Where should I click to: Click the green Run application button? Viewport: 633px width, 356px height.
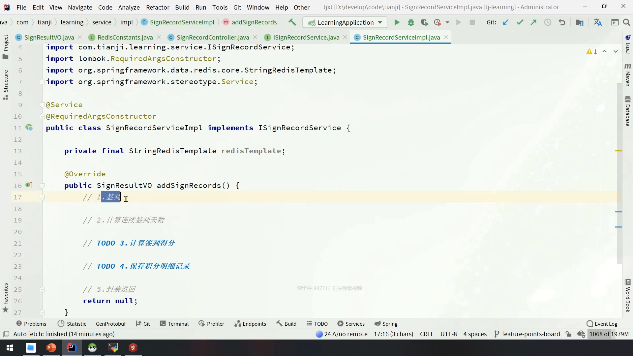[x=397, y=22]
